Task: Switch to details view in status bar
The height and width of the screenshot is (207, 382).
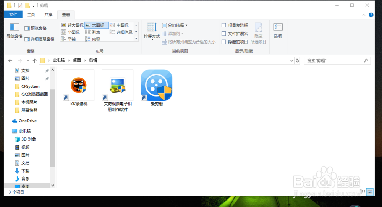Action: pos(363,192)
